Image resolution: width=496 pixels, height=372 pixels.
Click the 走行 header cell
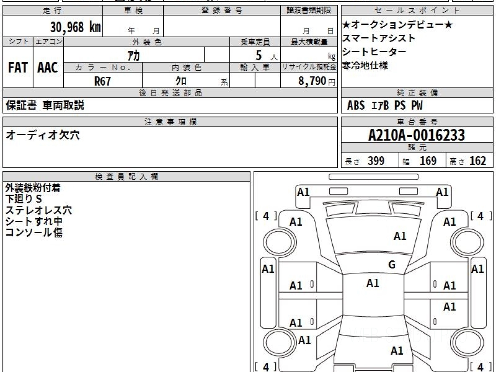52,11
